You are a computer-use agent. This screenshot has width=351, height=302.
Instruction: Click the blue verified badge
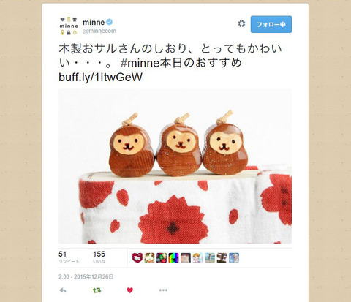110,22
